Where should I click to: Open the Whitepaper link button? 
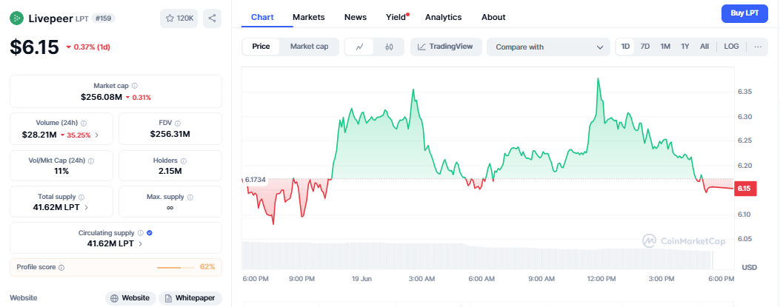190,298
